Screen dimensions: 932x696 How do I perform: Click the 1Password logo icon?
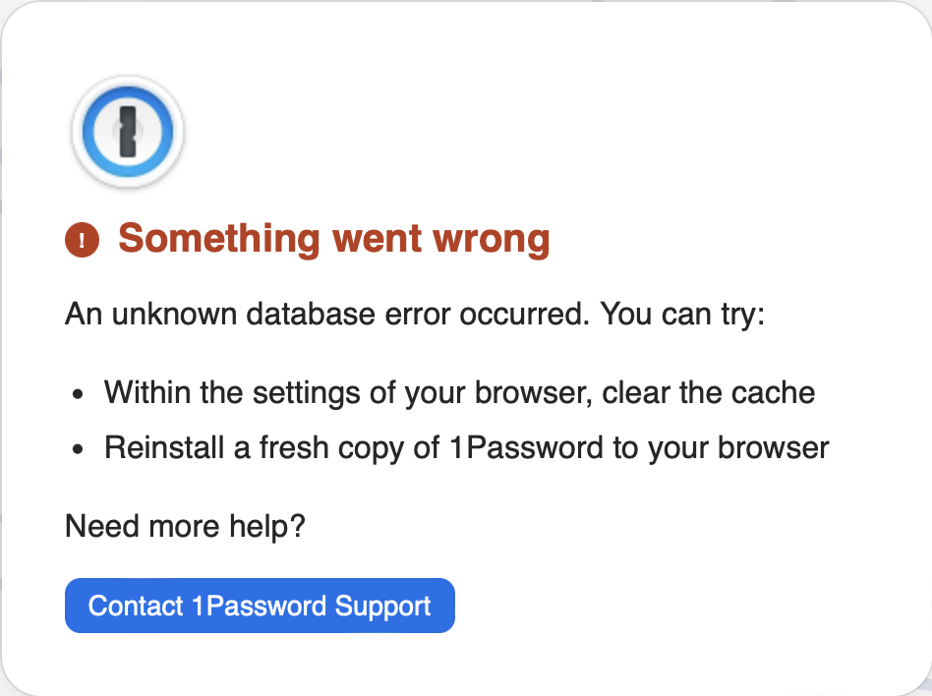coord(128,132)
